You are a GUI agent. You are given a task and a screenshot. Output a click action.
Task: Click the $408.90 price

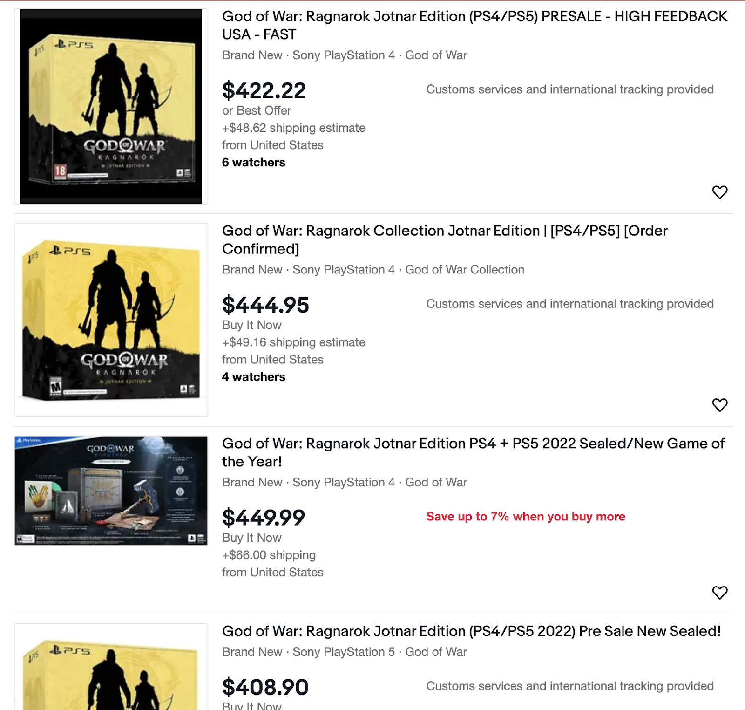[265, 687]
